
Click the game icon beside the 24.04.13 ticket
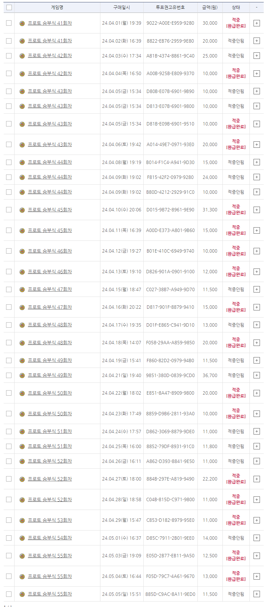[x=22, y=272]
